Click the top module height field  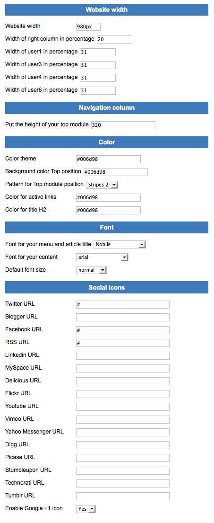click(x=123, y=125)
